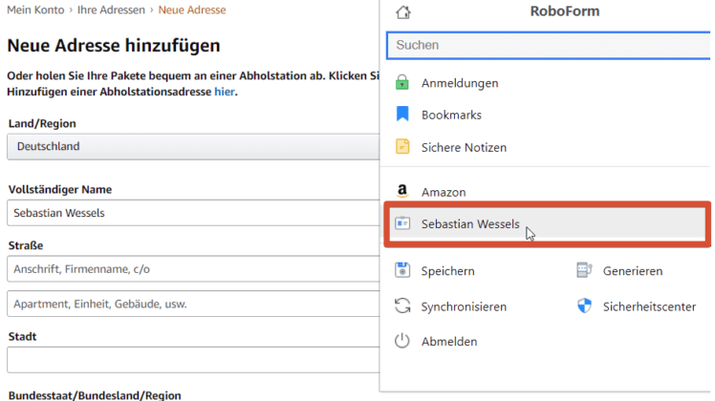Click the Vollständiger Name label
This screenshot has height=401, width=715.
tap(59, 189)
